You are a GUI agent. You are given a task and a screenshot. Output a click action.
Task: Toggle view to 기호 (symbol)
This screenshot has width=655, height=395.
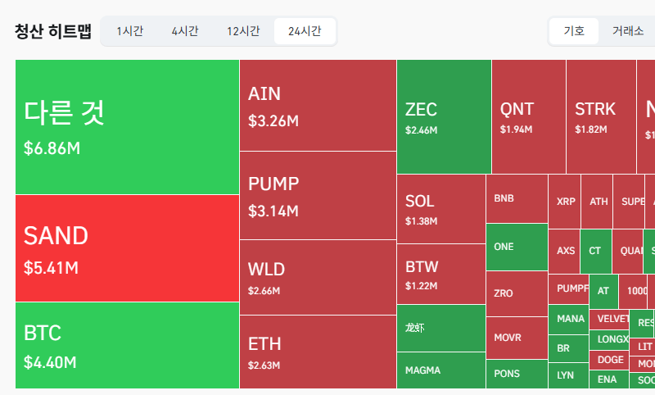coord(574,31)
